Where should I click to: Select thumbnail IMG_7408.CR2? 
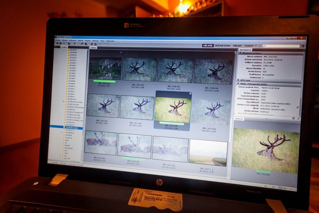175,71
